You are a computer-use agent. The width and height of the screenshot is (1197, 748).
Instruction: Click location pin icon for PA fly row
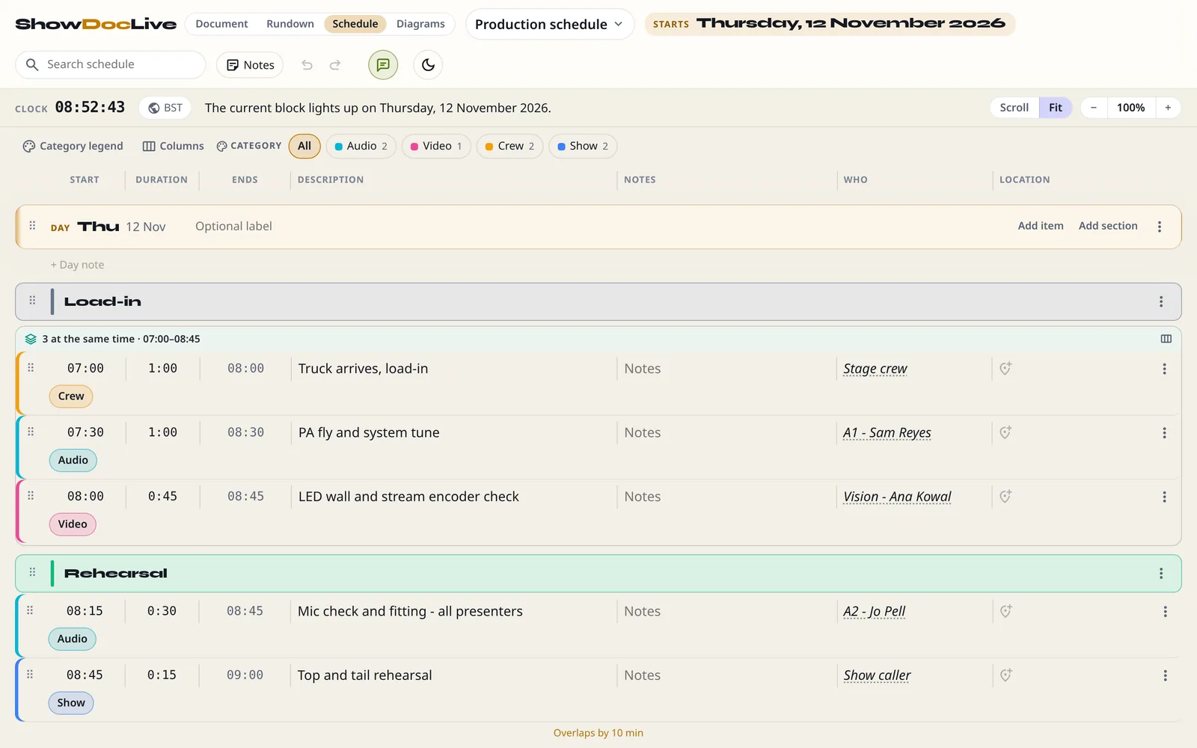[1005, 432]
